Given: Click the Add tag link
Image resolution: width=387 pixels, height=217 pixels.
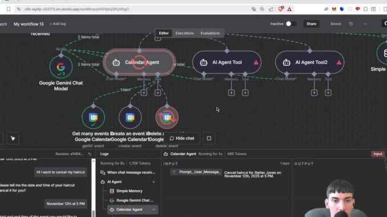Looking at the screenshot, I should point(58,24).
